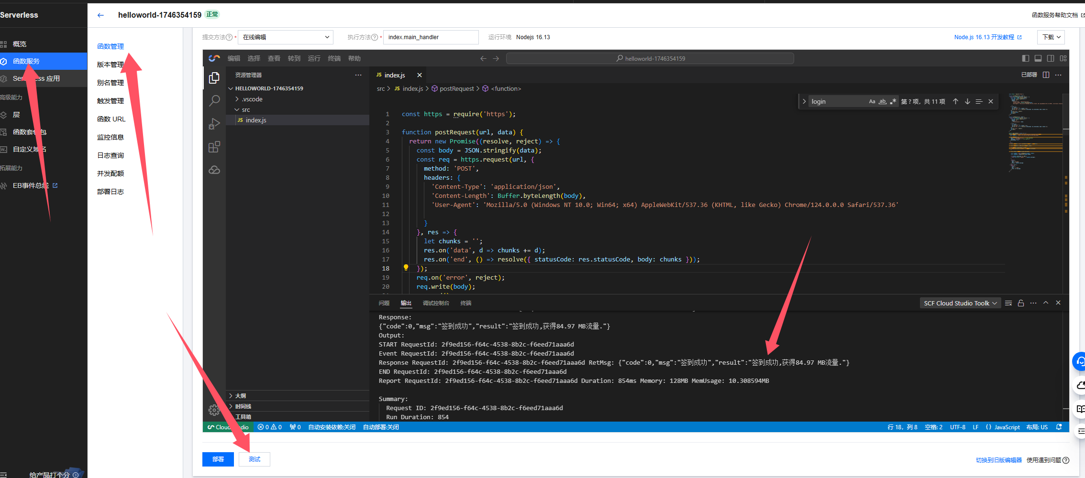Open the Extensions view icon
The image size is (1085, 478).
[214, 147]
